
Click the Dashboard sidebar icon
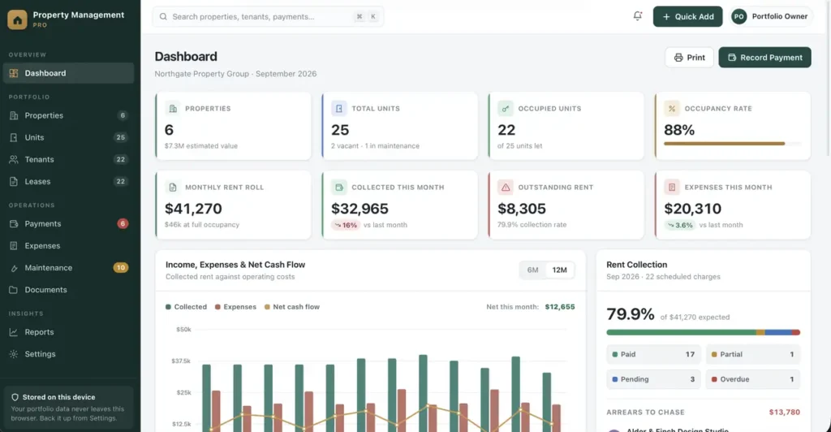14,73
